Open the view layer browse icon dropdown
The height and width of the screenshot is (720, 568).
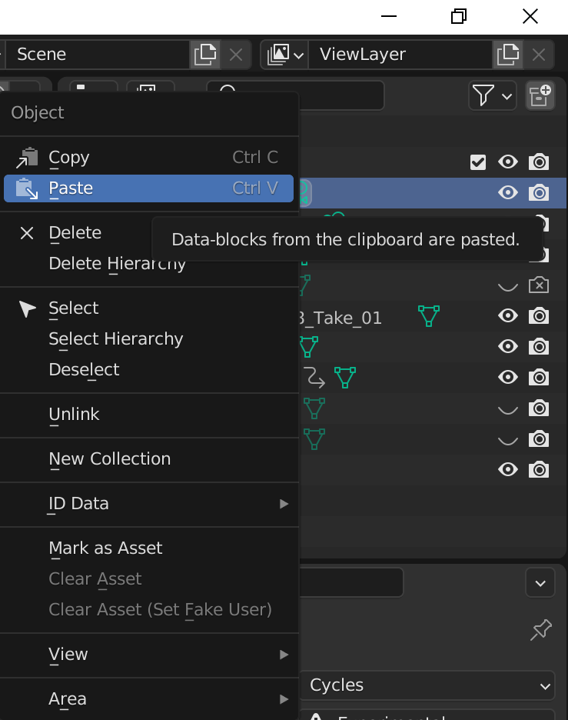(x=285, y=55)
